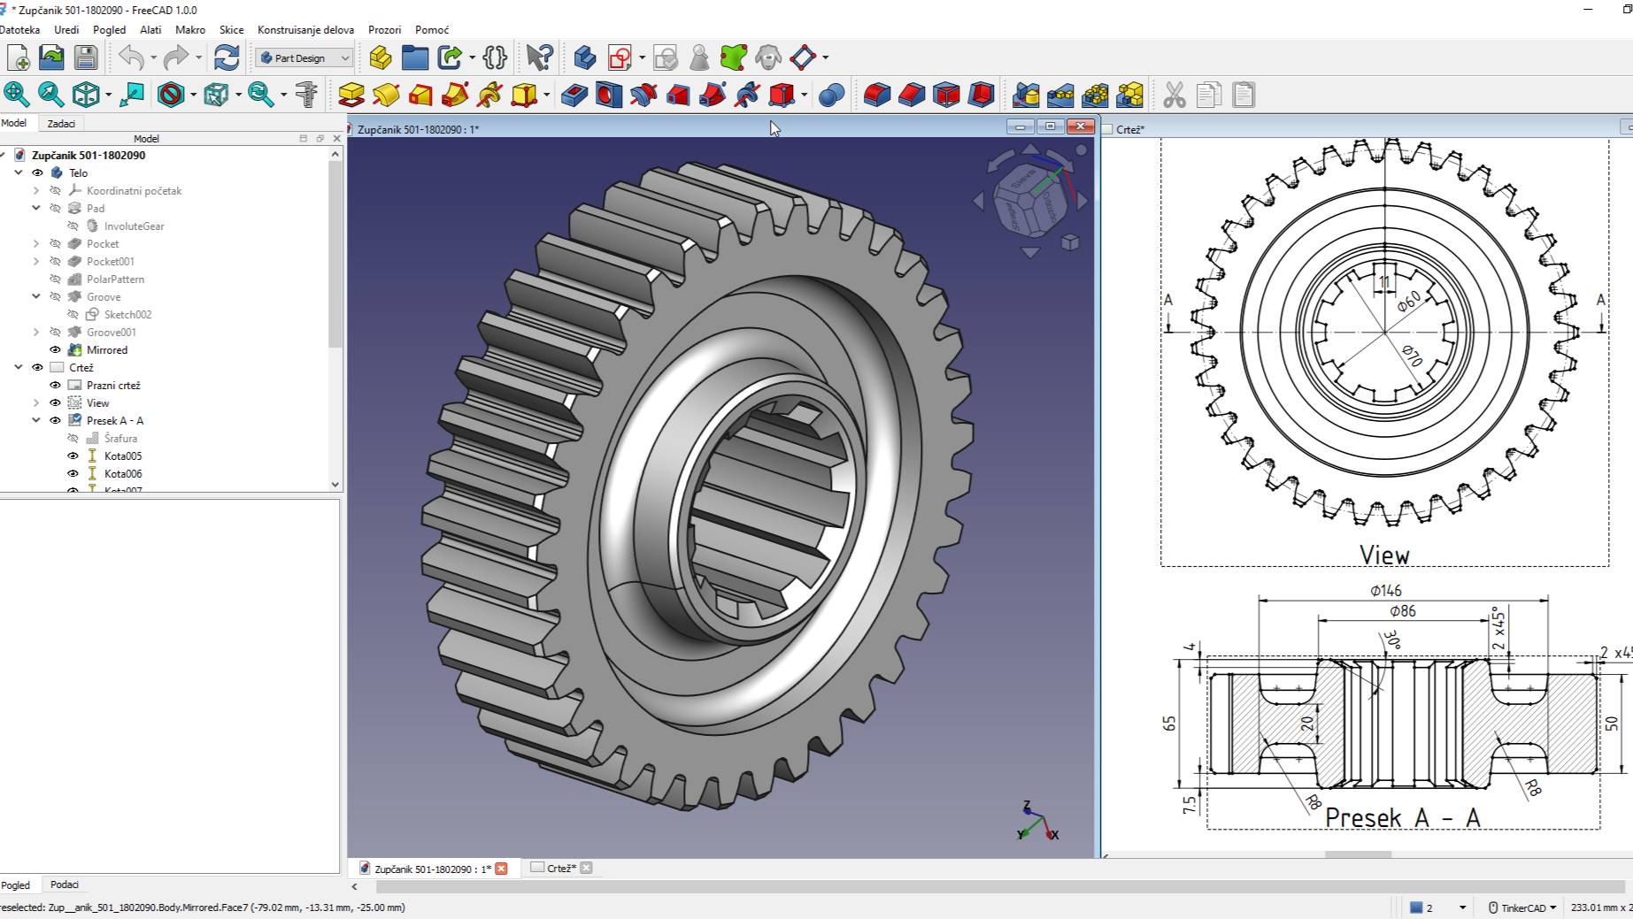Switch to the Podaci property tab
The image size is (1633, 919).
click(64, 885)
